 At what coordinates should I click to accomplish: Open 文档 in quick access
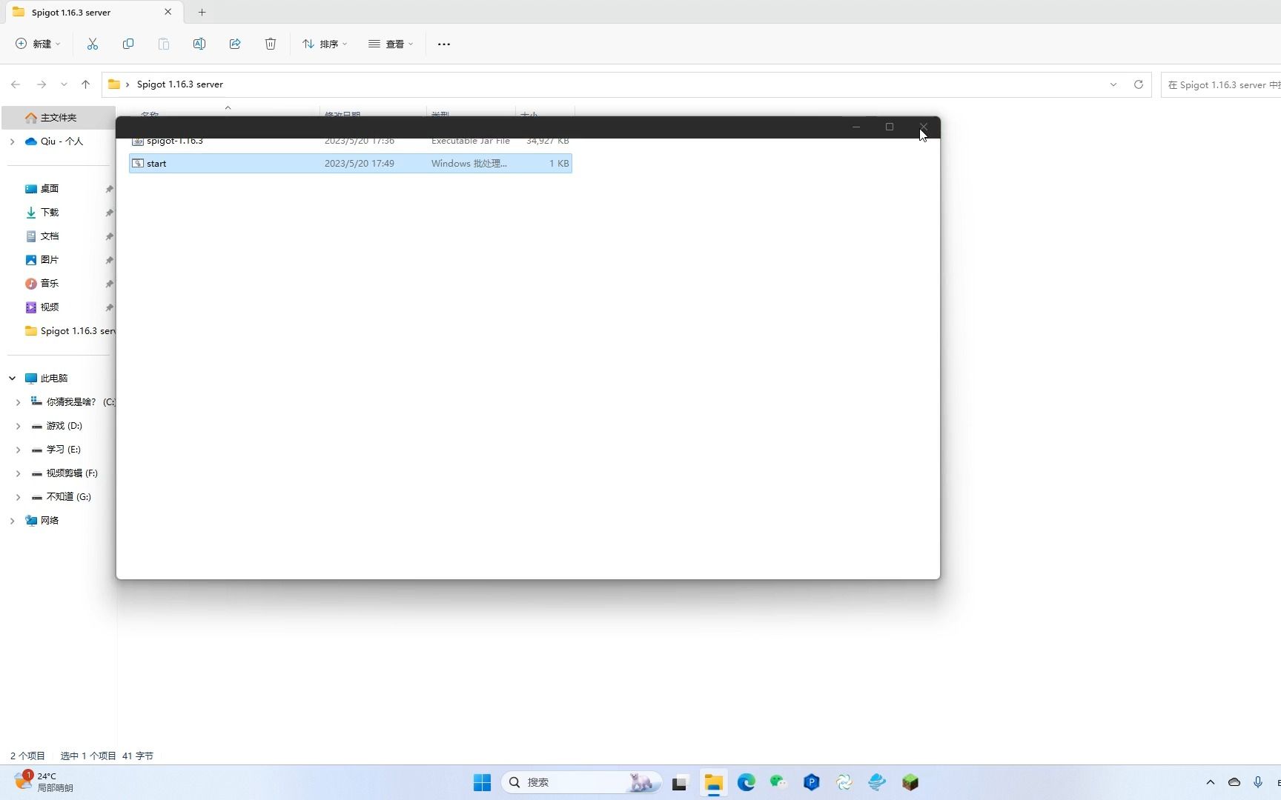(x=50, y=236)
